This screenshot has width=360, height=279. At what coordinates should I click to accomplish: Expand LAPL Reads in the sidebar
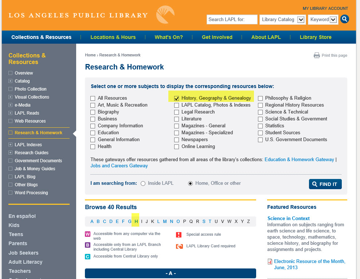10,113
